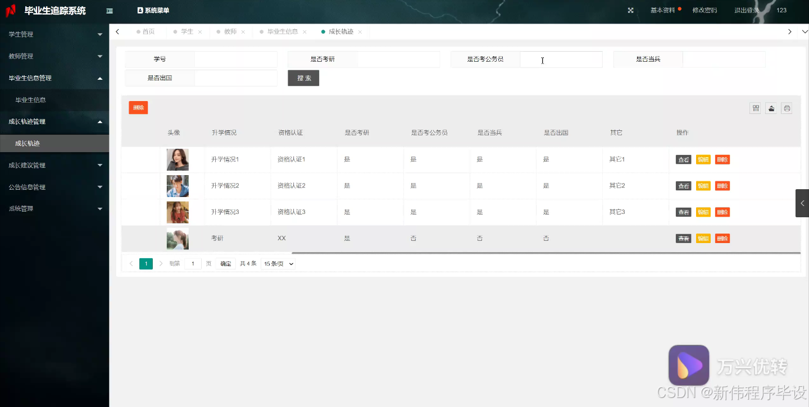View the 考研 row with 查看
Viewport: 809px width, 407px height.
point(683,239)
